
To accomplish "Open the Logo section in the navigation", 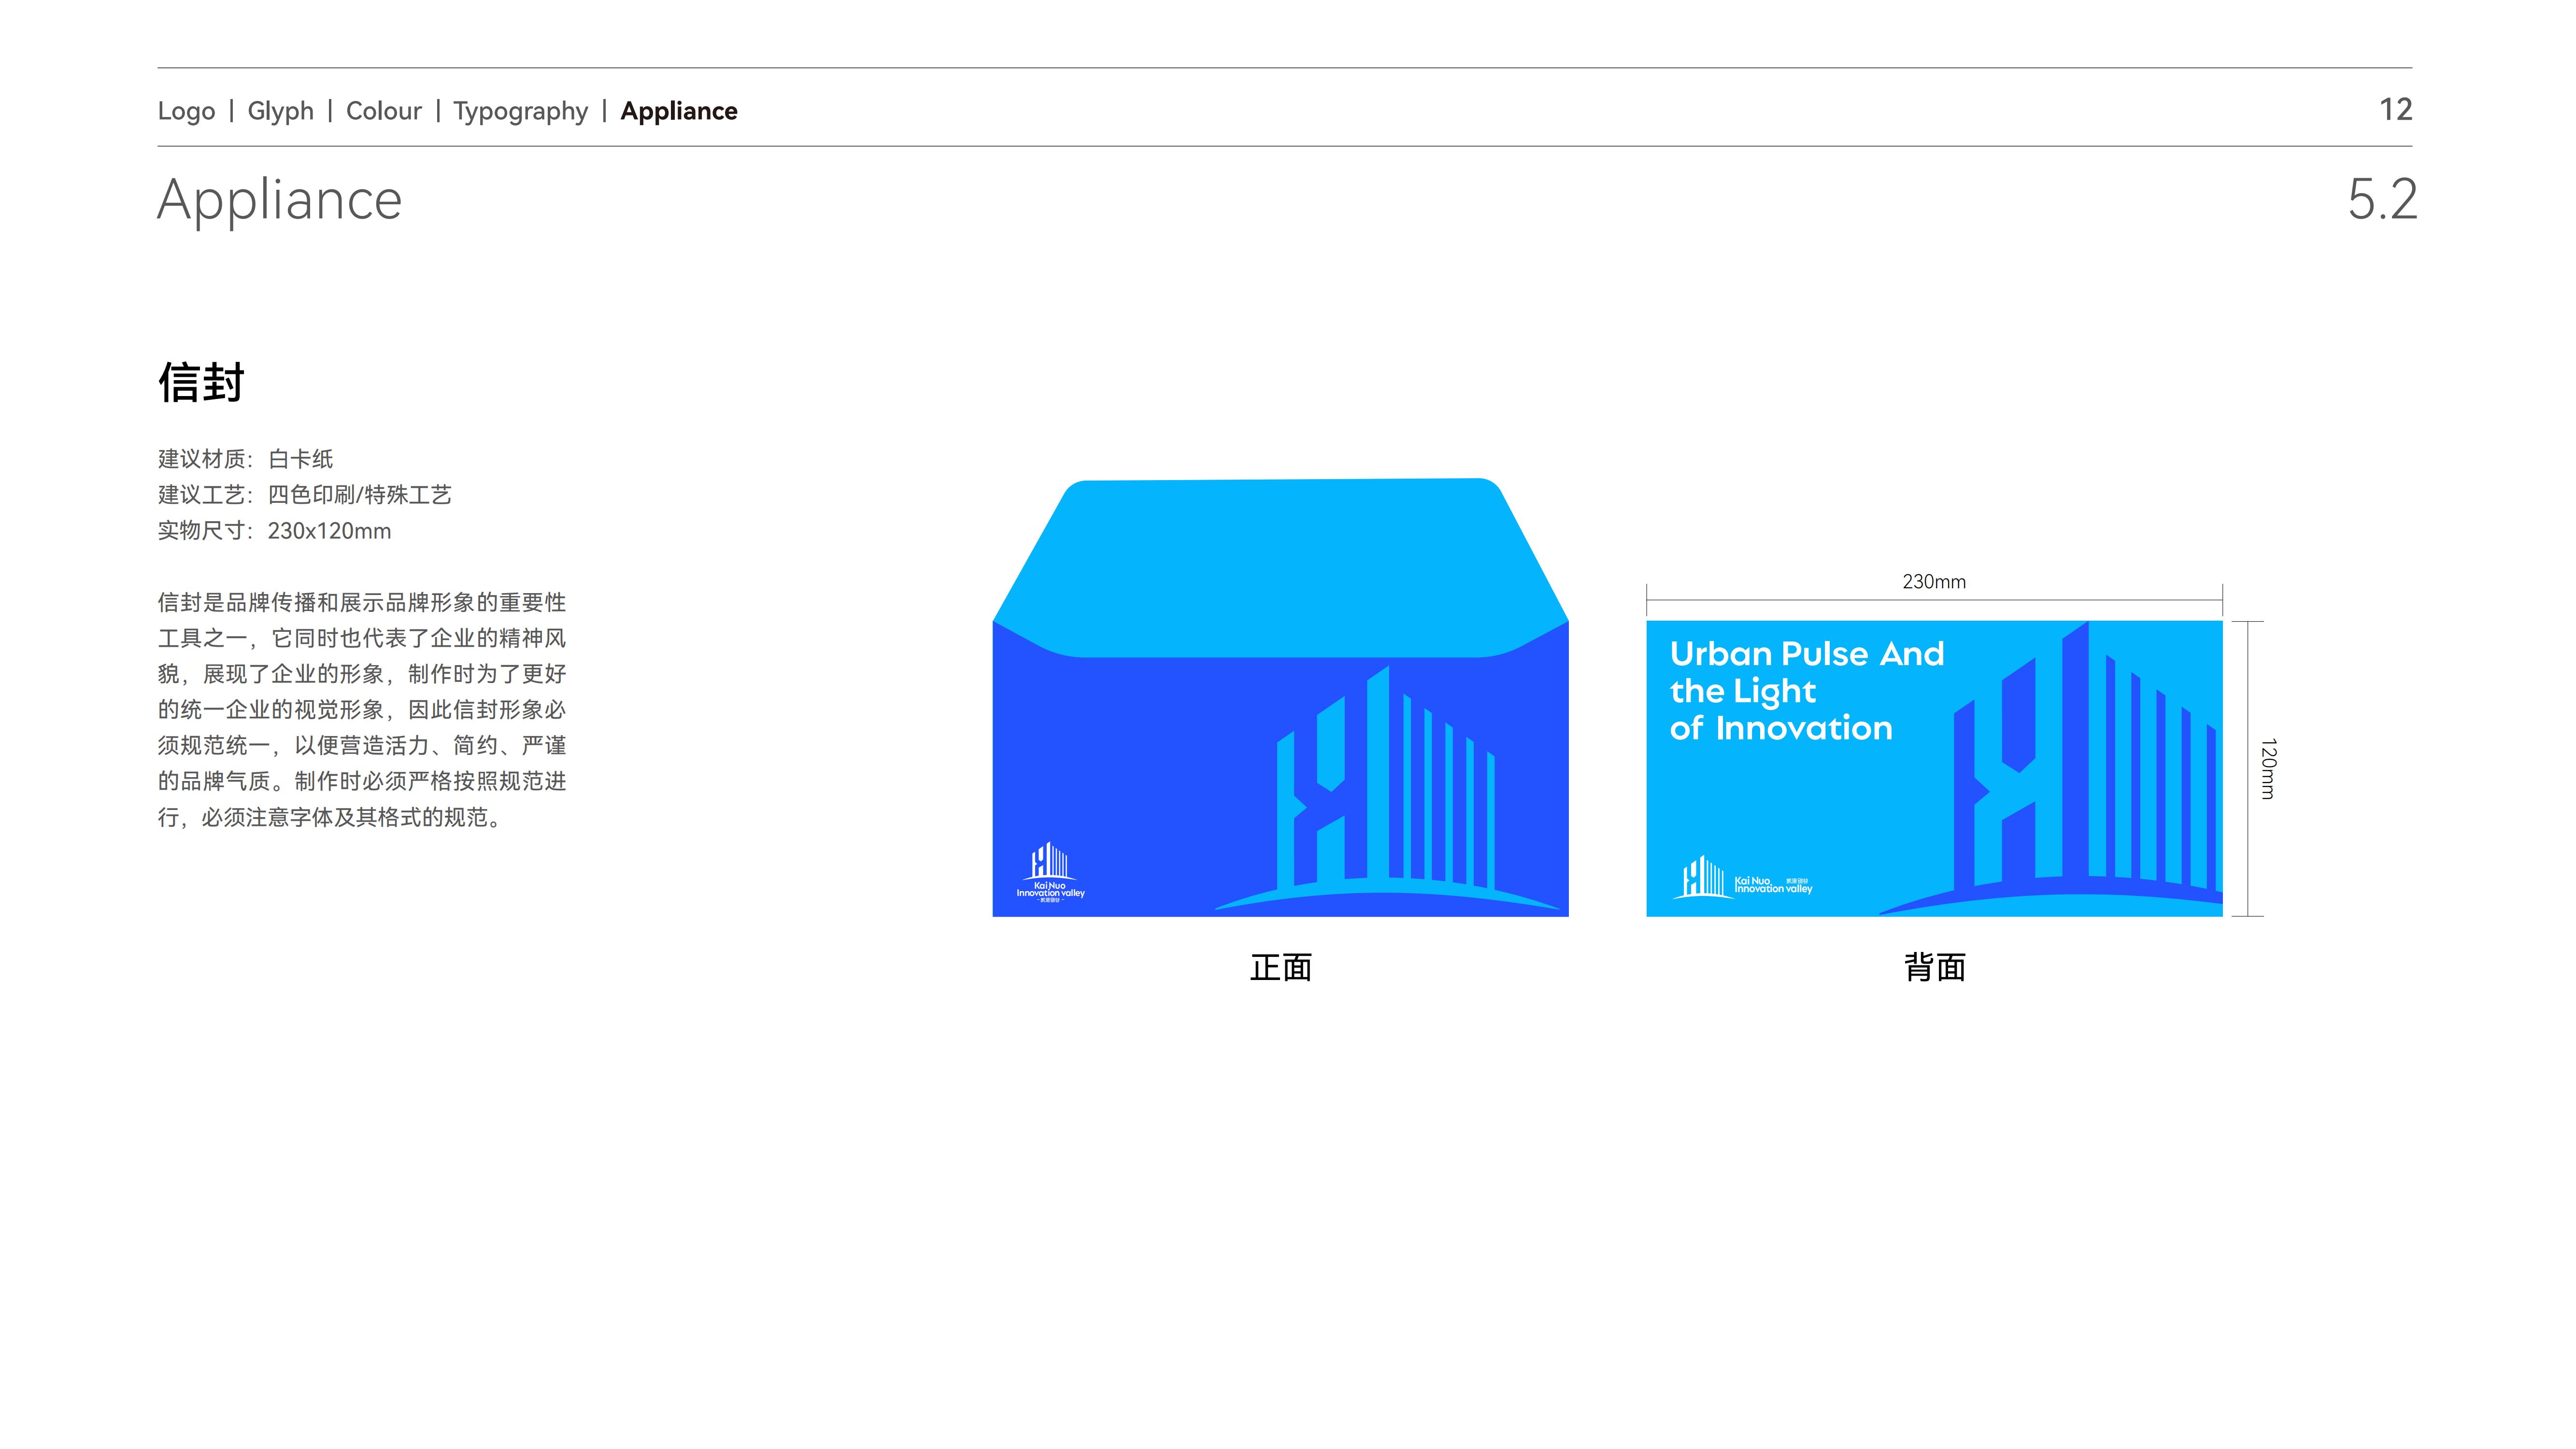I will pyautogui.click(x=185, y=111).
